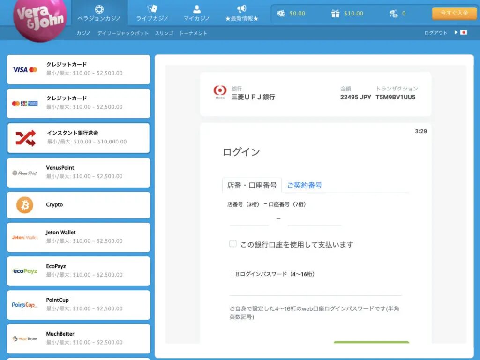Click the points count 0

404,14
